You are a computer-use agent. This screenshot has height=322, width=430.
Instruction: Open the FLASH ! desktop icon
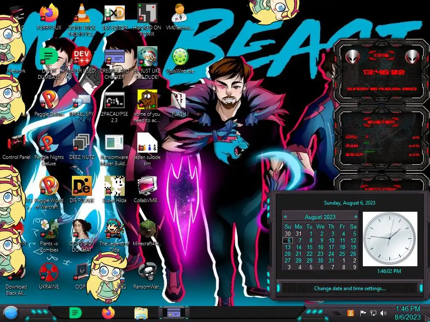(x=180, y=100)
